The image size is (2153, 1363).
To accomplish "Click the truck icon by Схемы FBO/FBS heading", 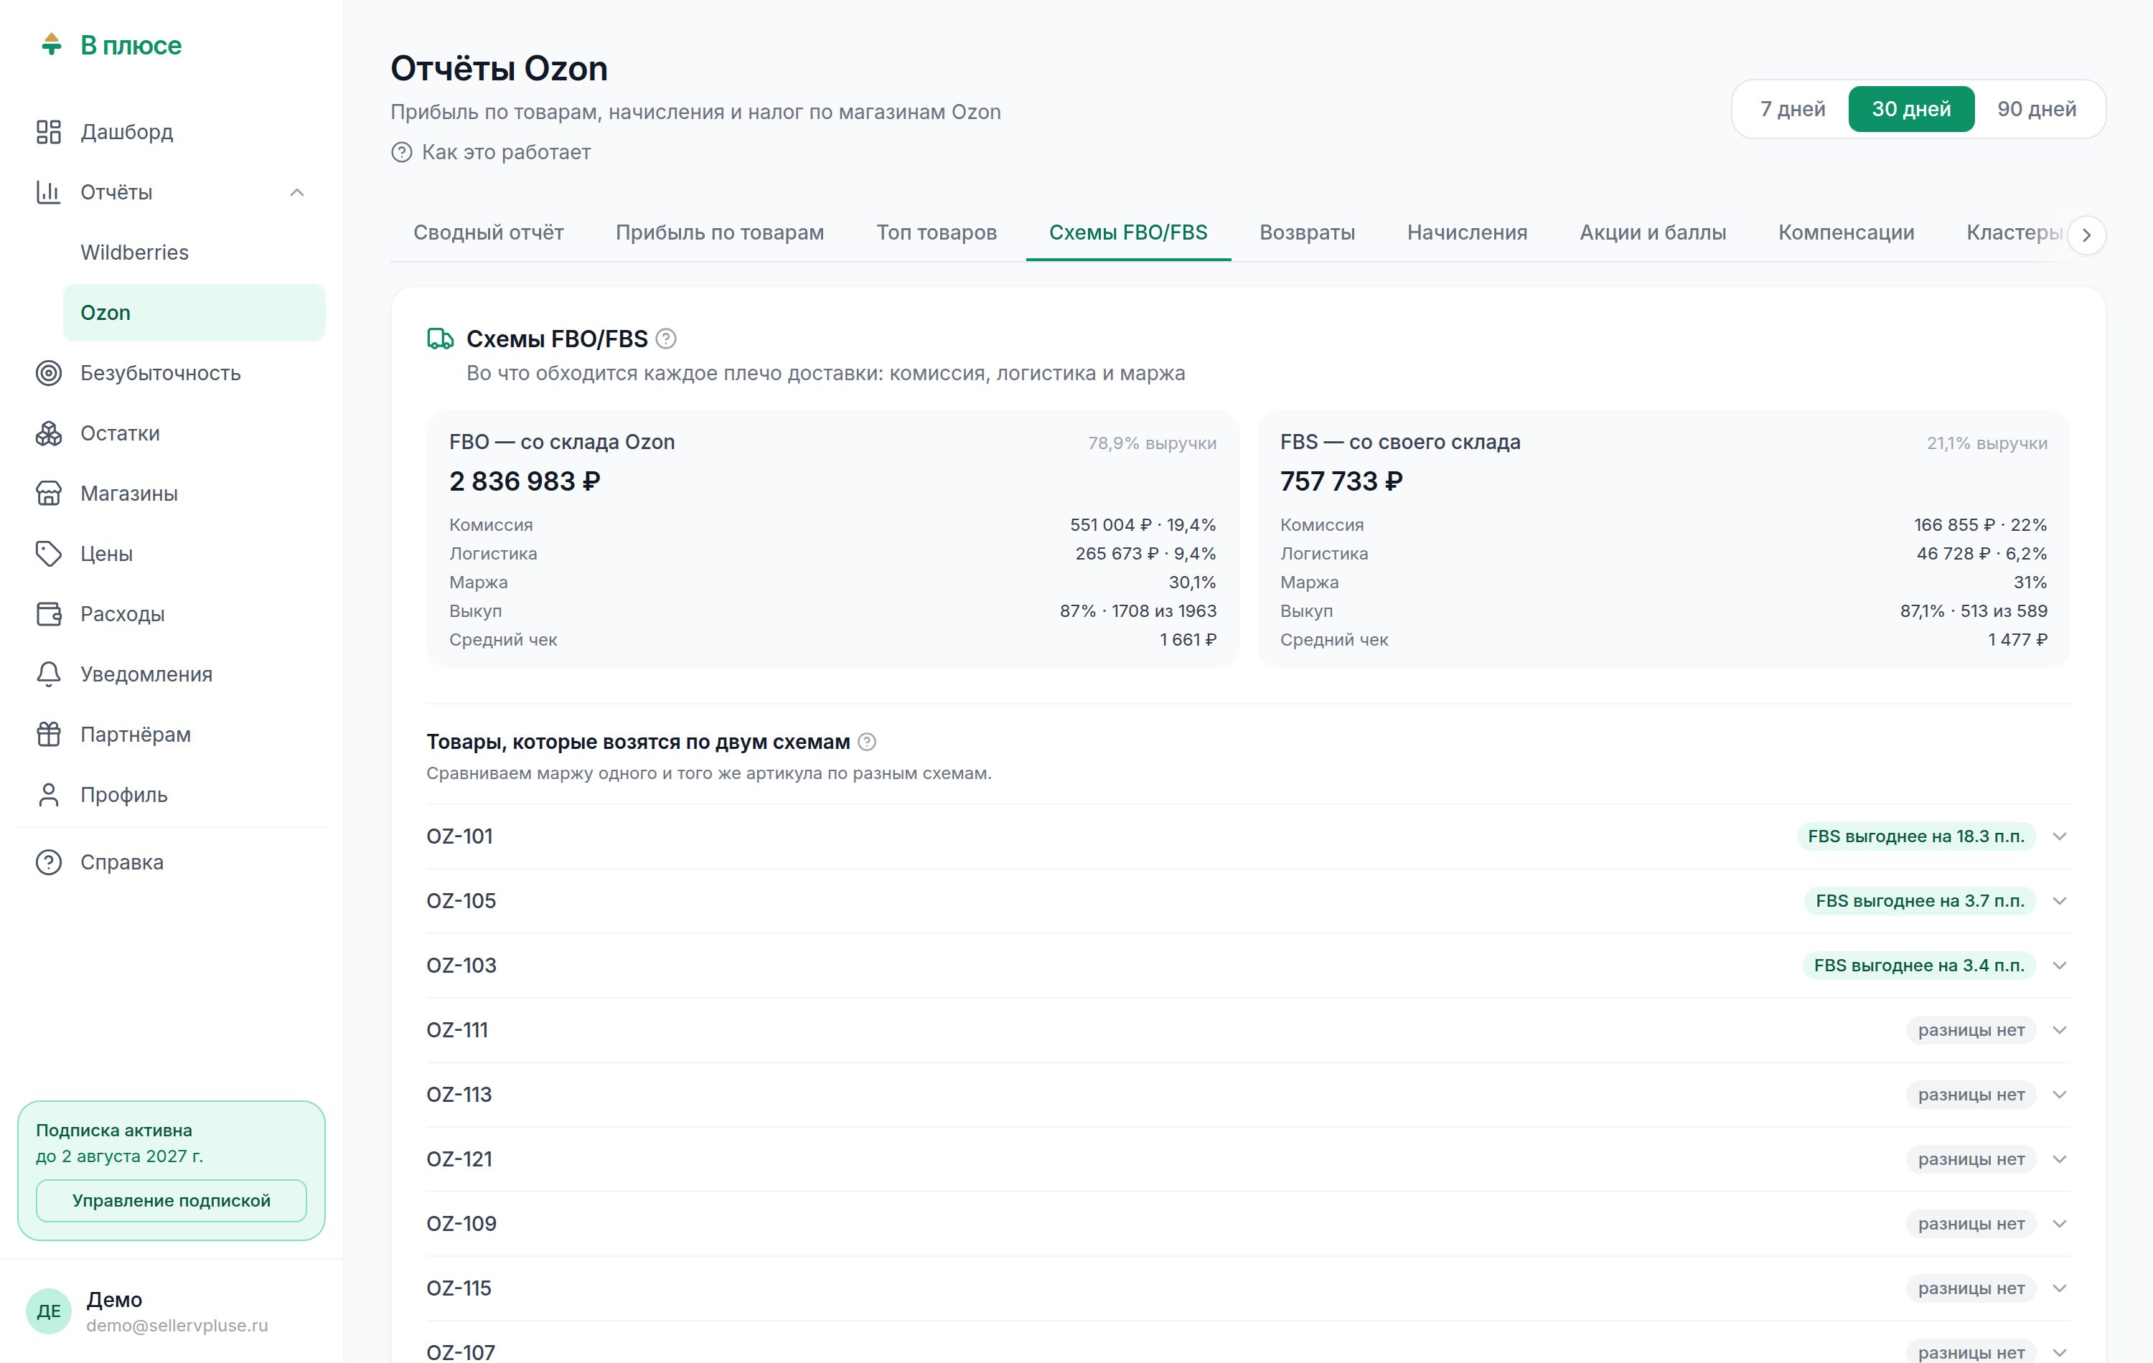I will point(440,339).
